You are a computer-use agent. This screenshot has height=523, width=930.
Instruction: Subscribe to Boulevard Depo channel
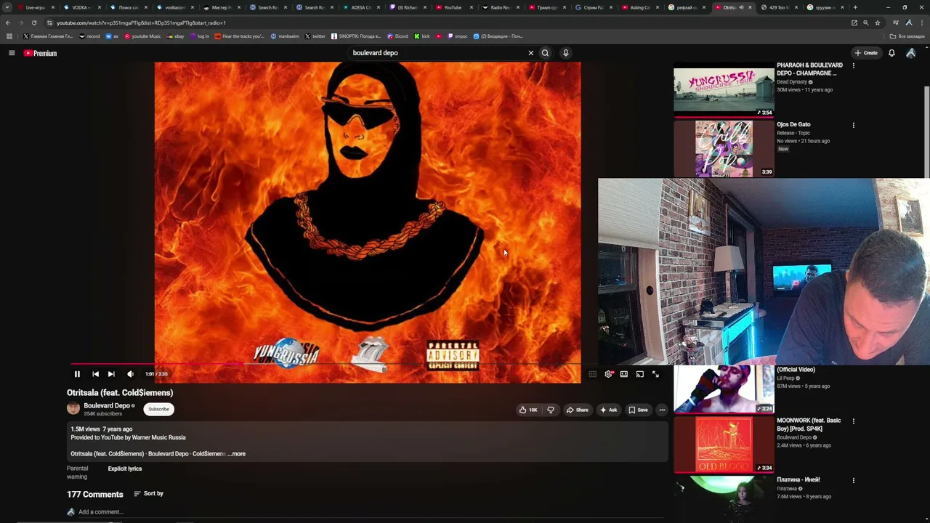(x=158, y=409)
